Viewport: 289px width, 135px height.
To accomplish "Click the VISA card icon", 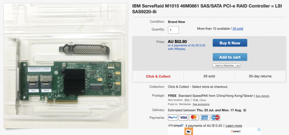I will (x=184, y=117).
